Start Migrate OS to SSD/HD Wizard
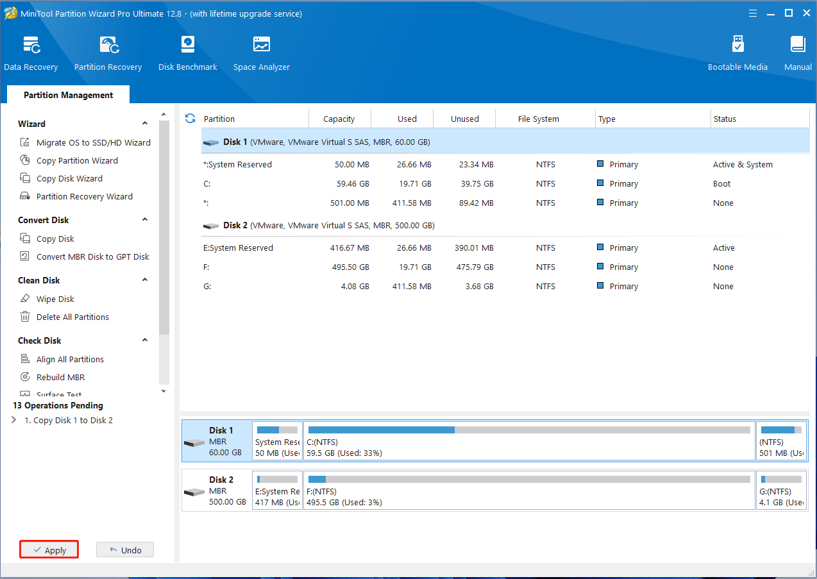This screenshot has height=579, width=817. tap(85, 142)
